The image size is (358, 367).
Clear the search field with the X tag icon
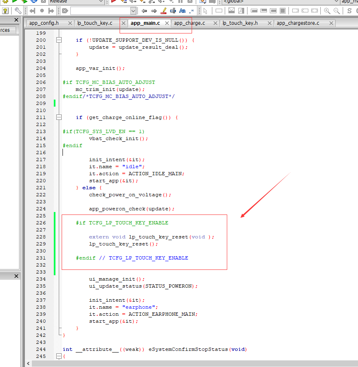click(x=65, y=11)
